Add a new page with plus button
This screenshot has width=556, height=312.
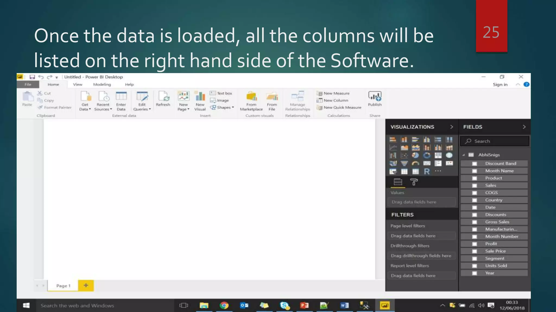[x=86, y=285]
